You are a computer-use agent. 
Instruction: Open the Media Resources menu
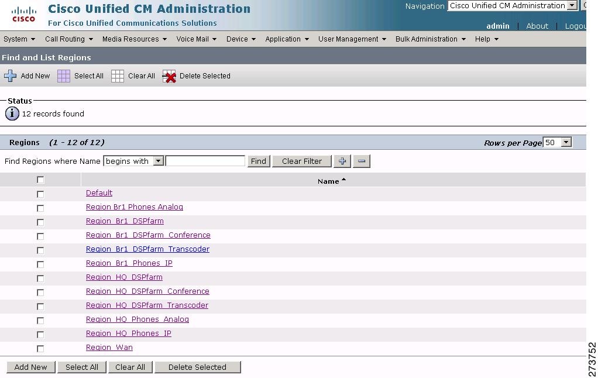[134, 39]
